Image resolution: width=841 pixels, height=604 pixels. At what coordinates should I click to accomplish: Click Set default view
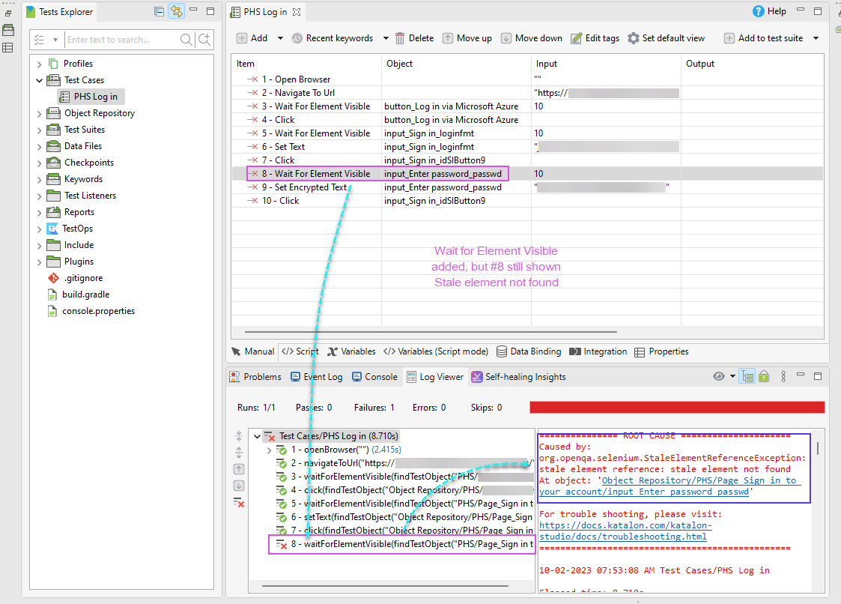tap(667, 38)
